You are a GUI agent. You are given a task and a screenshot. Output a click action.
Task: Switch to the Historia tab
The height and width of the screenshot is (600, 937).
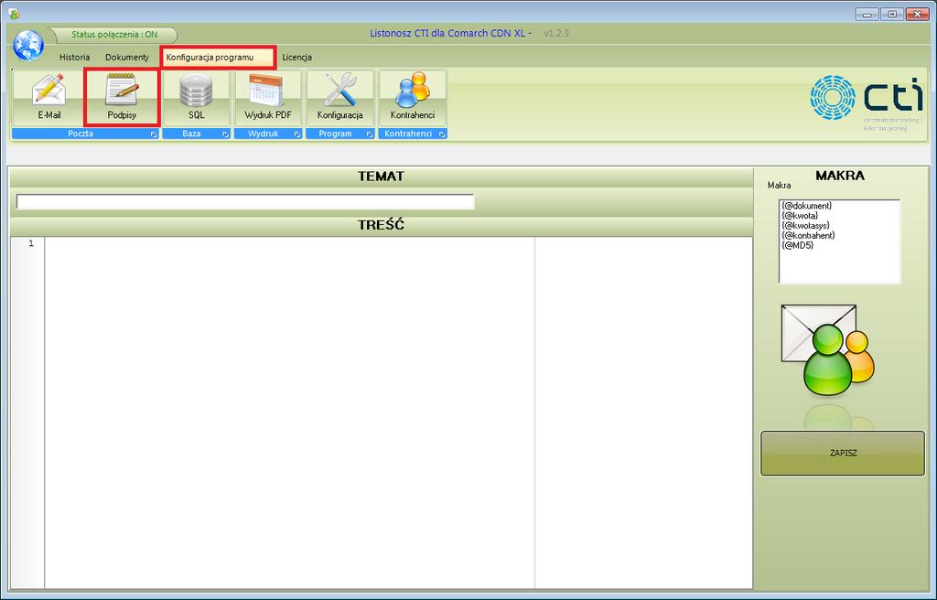point(75,58)
